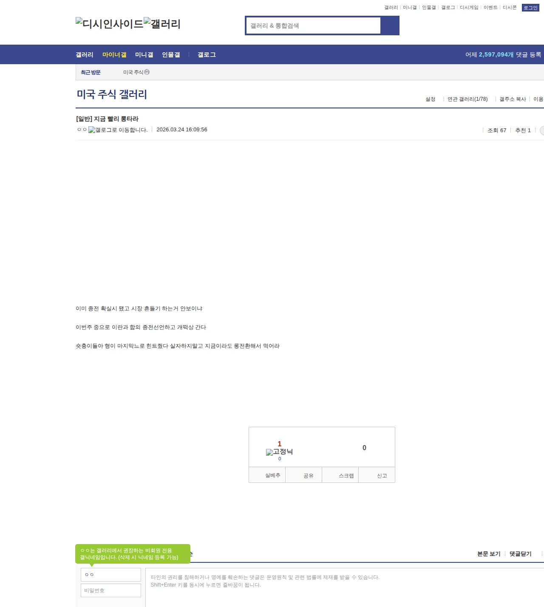
Task: Open the gallery 설정 link
Action: (x=431, y=99)
